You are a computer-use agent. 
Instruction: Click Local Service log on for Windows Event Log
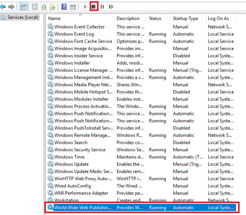(221, 34)
